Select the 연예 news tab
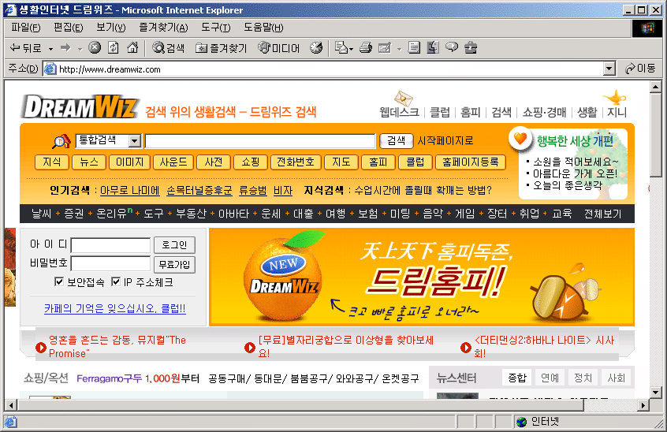Image resolution: width=667 pixels, height=432 pixels. (550, 378)
